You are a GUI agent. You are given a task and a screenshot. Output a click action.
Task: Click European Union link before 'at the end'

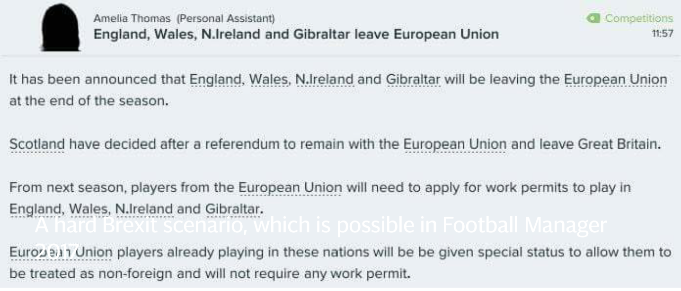click(615, 79)
